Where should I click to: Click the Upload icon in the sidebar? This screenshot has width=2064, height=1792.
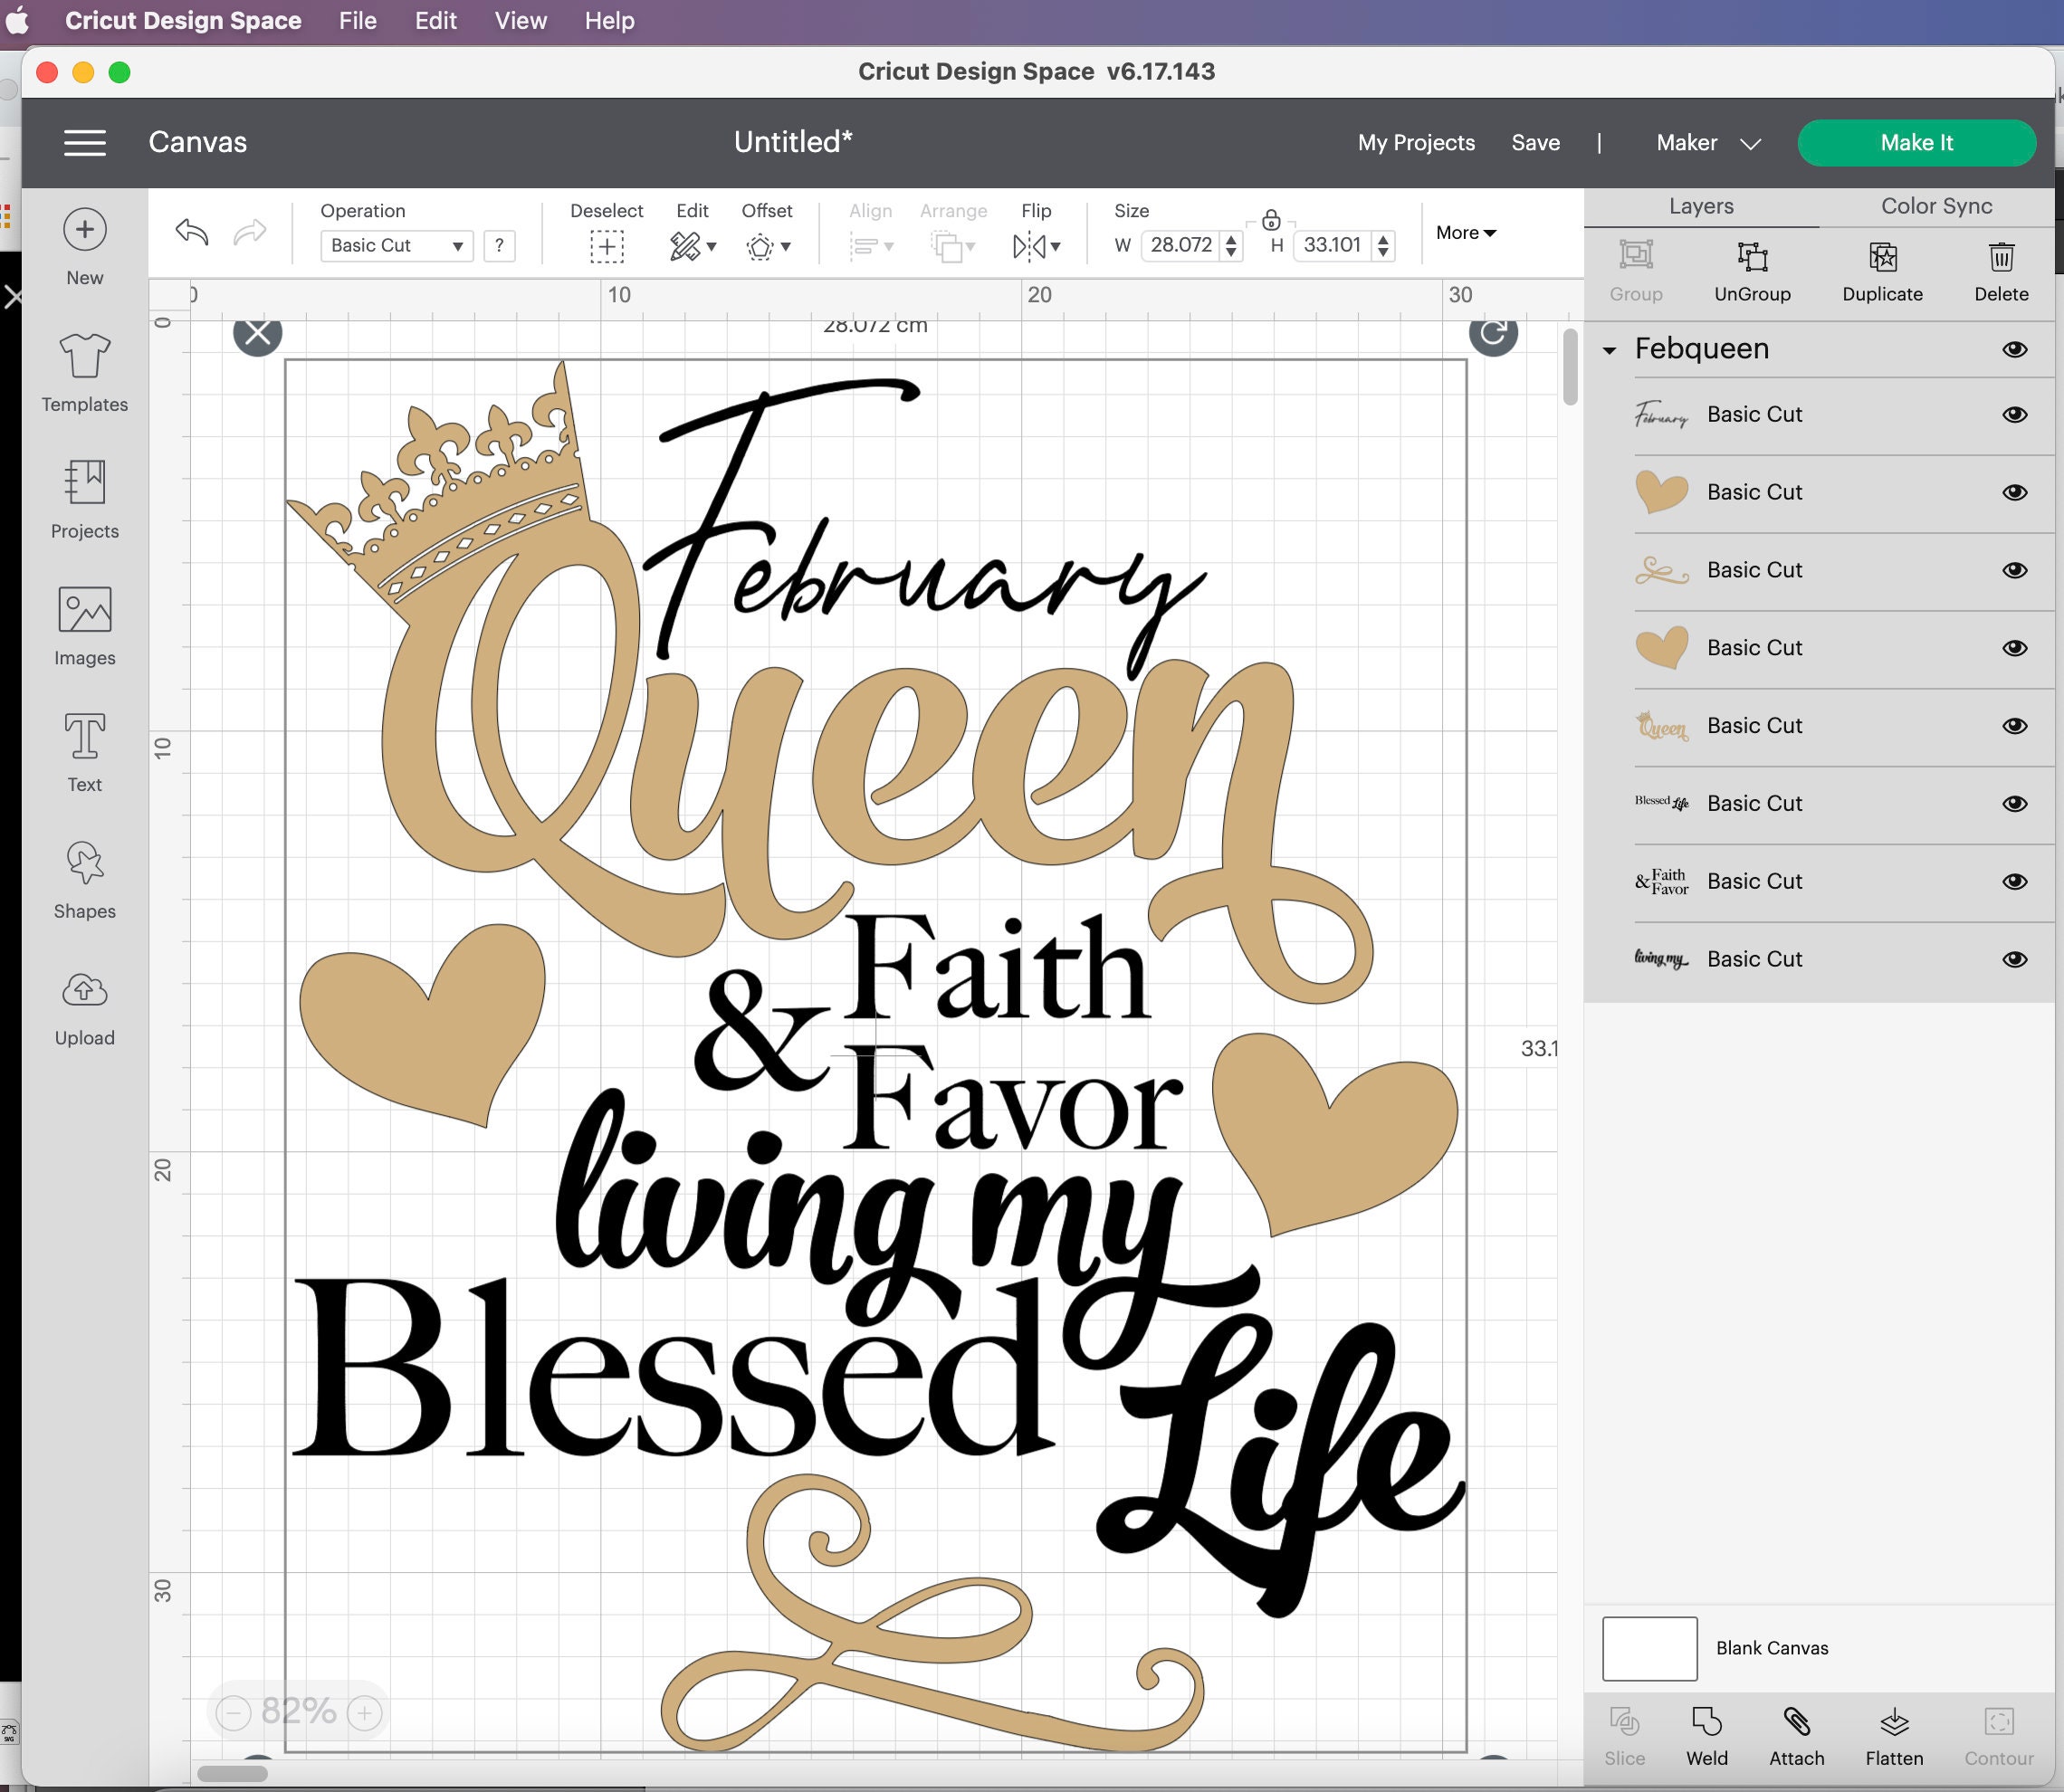click(x=84, y=1006)
